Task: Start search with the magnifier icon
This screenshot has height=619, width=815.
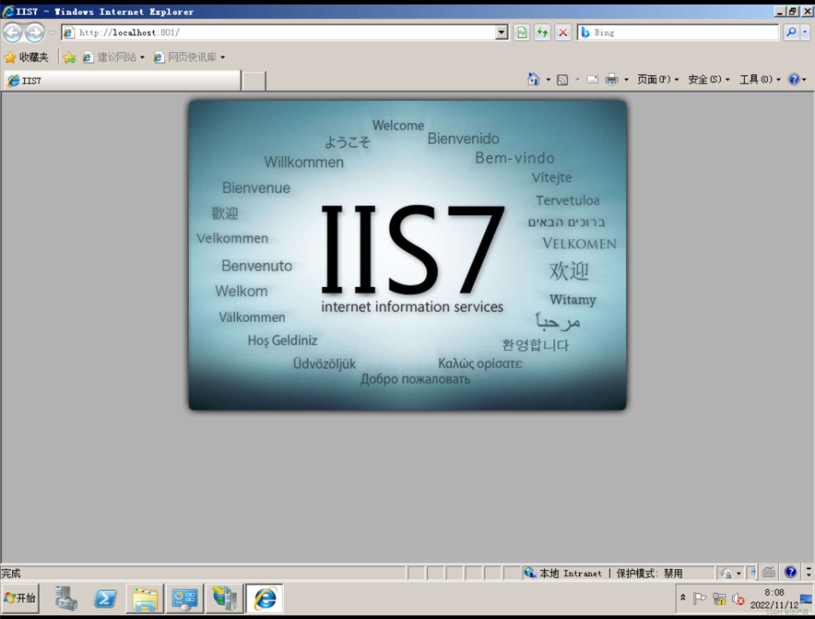Action: pyautogui.click(x=791, y=32)
